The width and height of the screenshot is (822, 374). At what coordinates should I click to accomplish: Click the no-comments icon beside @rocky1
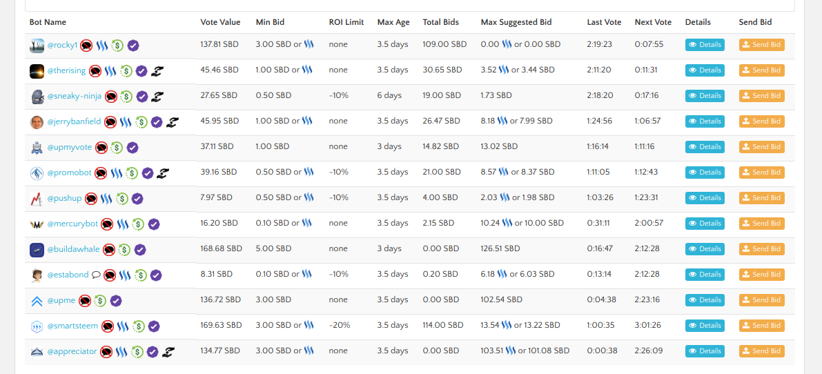(86, 46)
